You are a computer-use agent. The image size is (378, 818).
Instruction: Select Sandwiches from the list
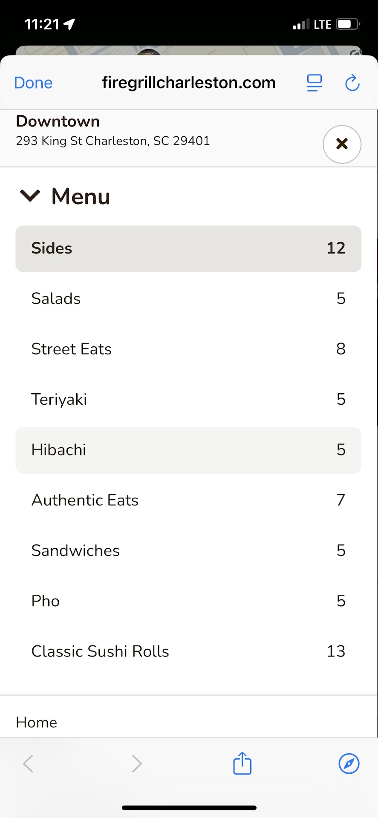point(188,550)
